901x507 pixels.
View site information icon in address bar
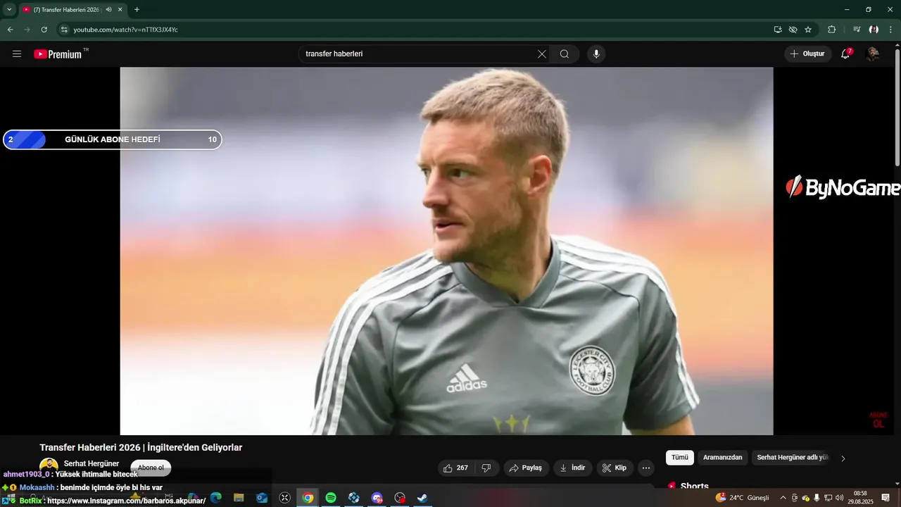click(x=64, y=30)
